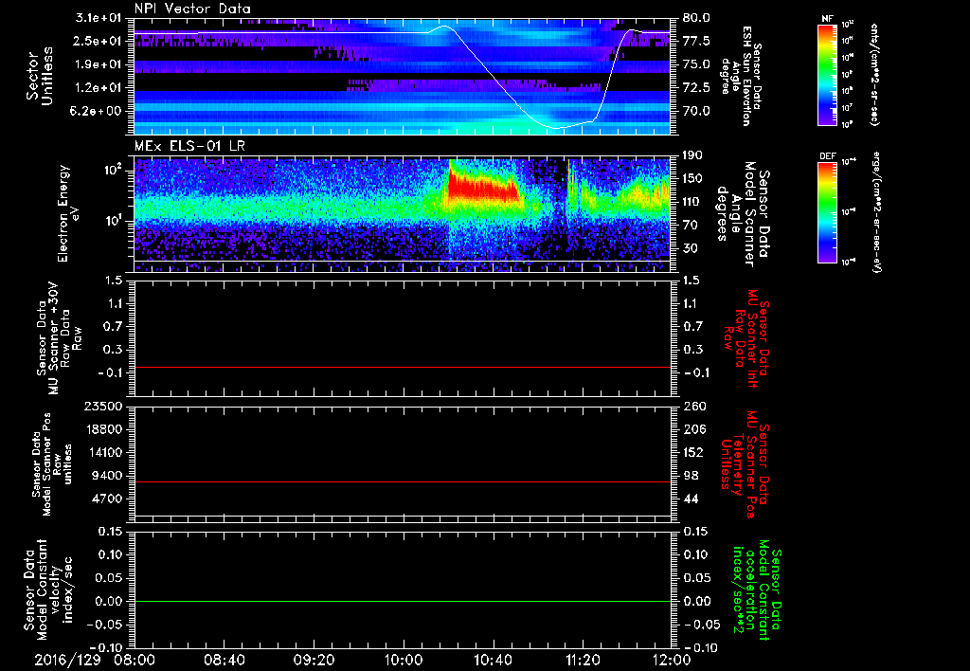Select the 12:00 time axis label
The height and width of the screenshot is (671, 970).
(671, 658)
